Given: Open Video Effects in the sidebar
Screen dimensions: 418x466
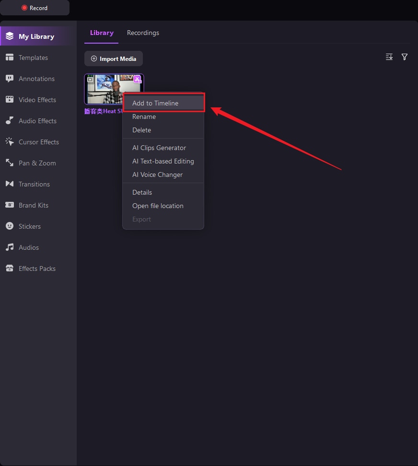Looking at the screenshot, I should click(38, 100).
